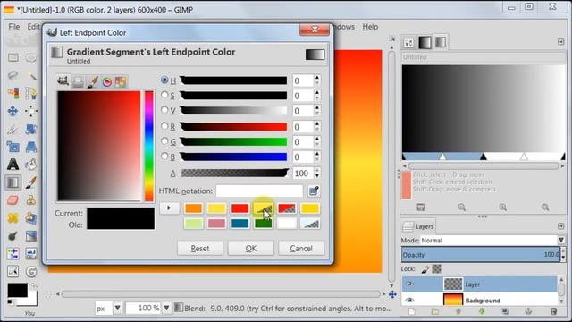Increase the H value stepper
This screenshot has width=572, height=322.
pos(317,78)
